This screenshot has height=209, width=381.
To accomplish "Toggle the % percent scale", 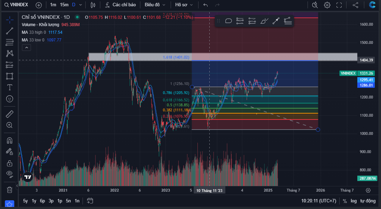I will (345, 201).
